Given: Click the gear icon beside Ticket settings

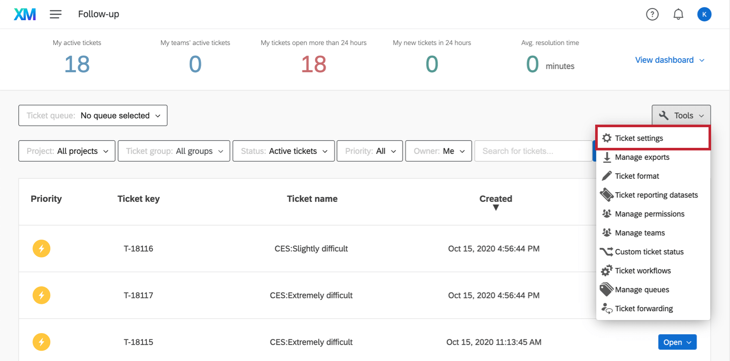Looking at the screenshot, I should point(607,138).
